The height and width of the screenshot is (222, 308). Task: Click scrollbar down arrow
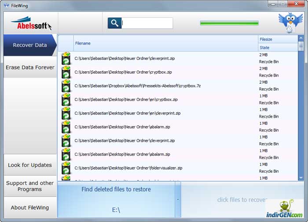(x=301, y=178)
